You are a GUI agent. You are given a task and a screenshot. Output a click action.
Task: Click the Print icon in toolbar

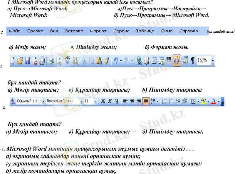[51, 61]
